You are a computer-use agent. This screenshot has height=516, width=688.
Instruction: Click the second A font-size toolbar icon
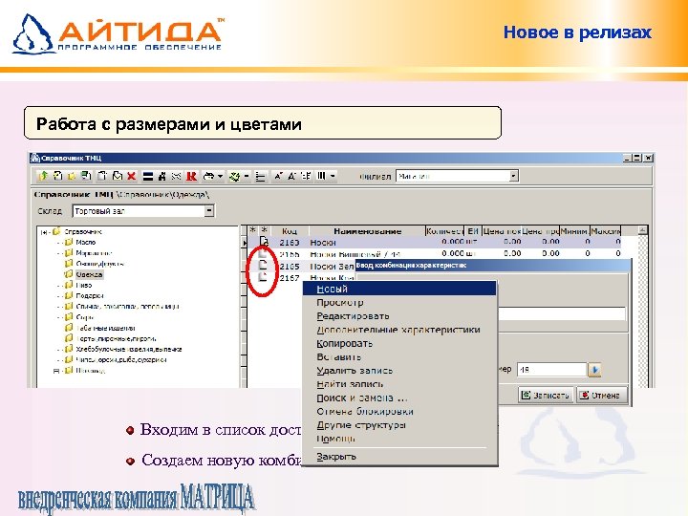pos(291,176)
